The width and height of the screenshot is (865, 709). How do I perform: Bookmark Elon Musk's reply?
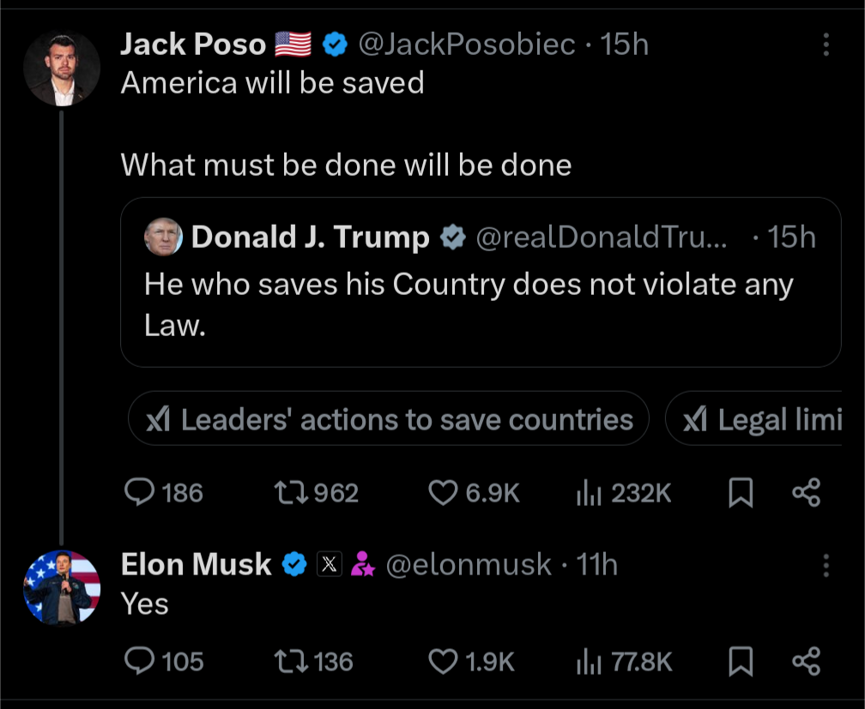[x=741, y=661]
